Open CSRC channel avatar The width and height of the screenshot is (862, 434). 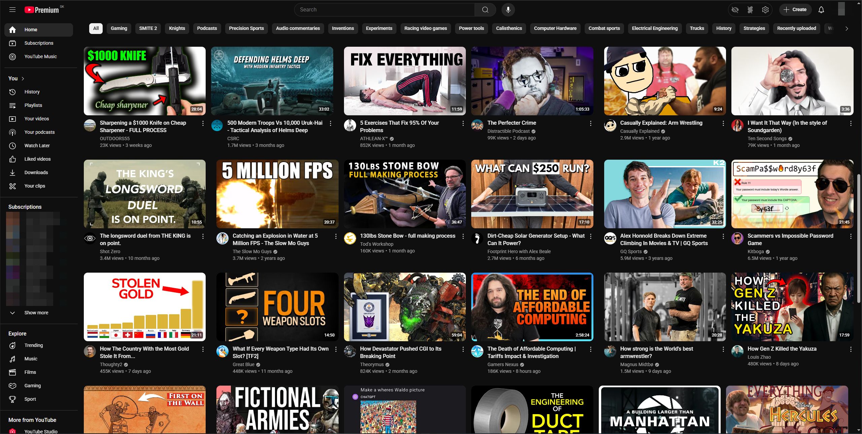tap(217, 125)
